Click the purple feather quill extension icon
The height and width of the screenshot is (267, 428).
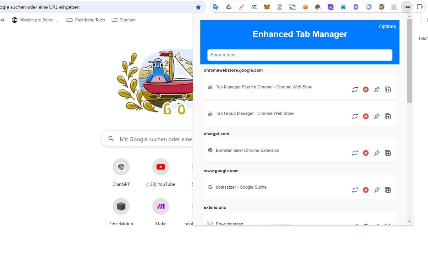click(x=241, y=7)
